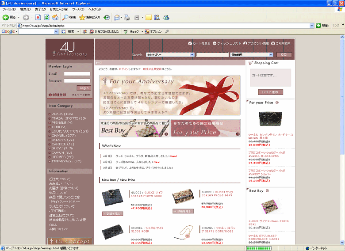The width and height of the screenshot is (345, 251).
Task: Open the CHANEL (277) category link
Action: (x=64, y=135)
